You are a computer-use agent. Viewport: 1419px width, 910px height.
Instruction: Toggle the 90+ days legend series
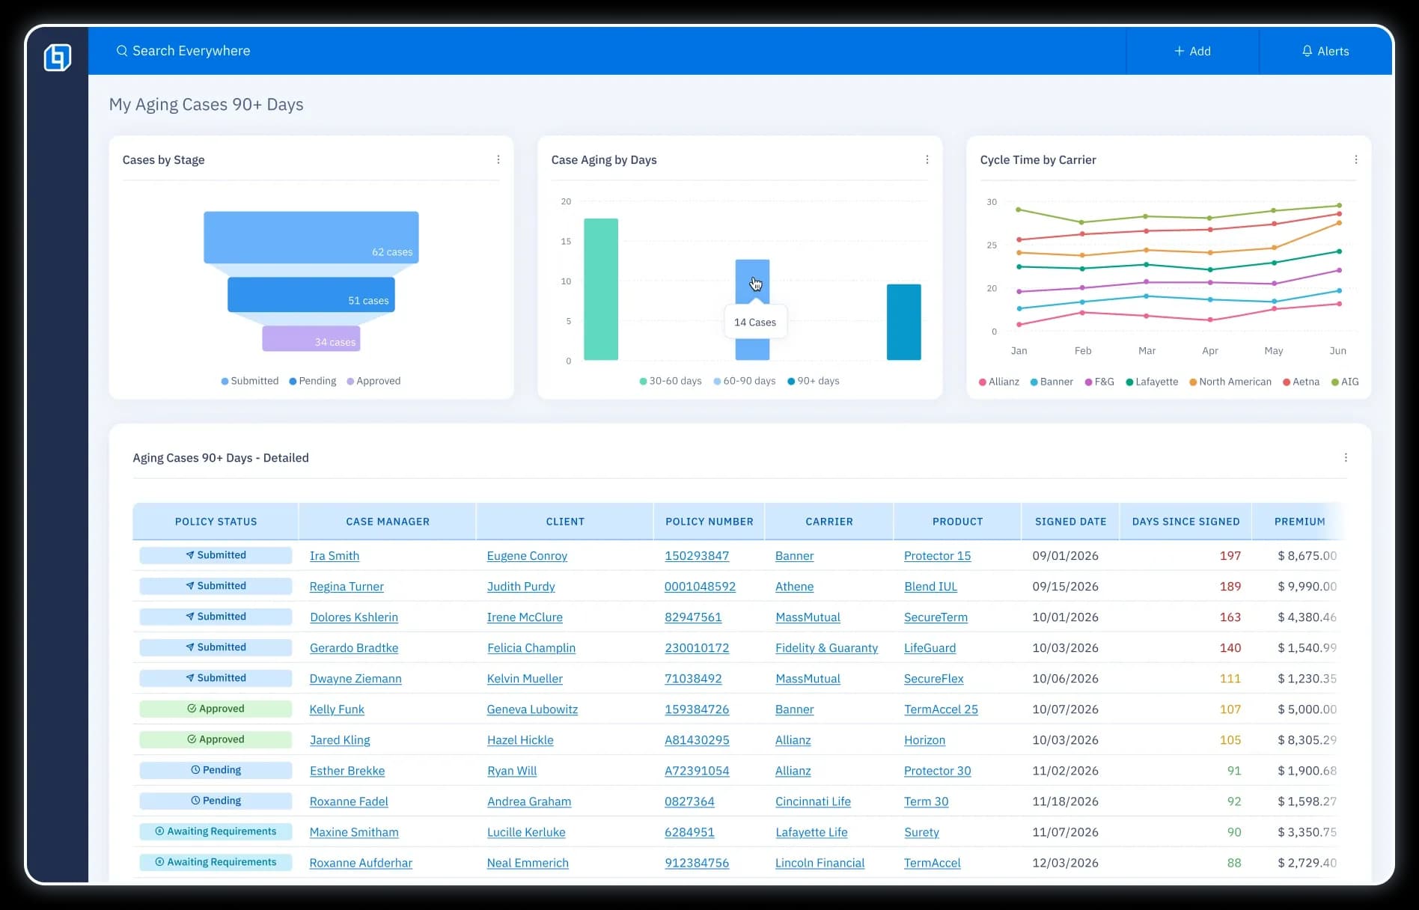[813, 381]
